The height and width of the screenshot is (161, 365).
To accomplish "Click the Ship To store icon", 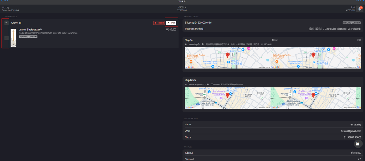I will (x=186, y=44).
